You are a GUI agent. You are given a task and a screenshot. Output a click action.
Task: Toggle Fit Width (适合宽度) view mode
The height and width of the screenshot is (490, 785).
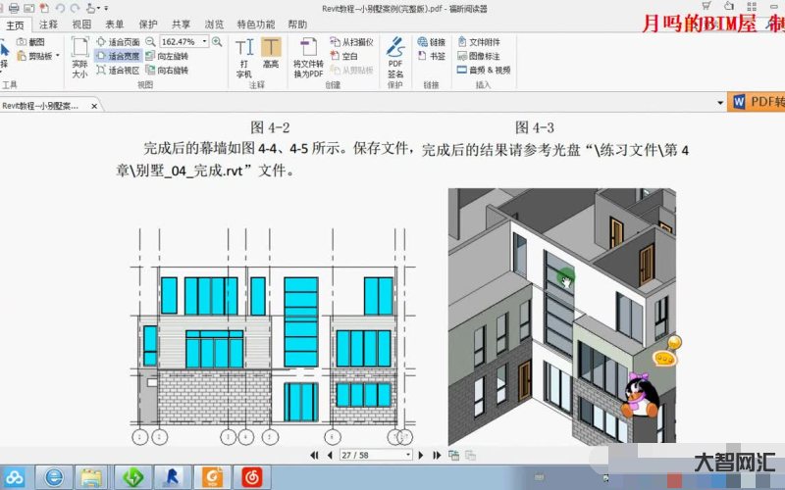click(117, 56)
